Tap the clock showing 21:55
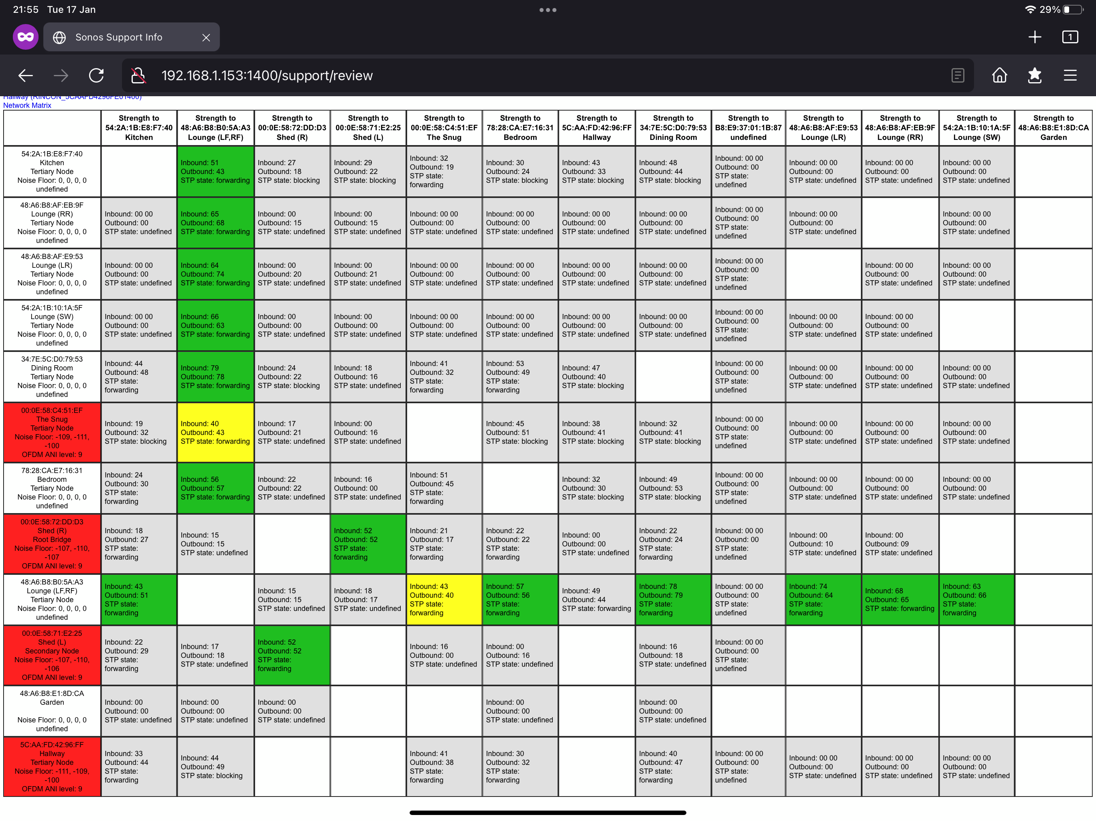Viewport: 1096px width, 821px height. 26,9
